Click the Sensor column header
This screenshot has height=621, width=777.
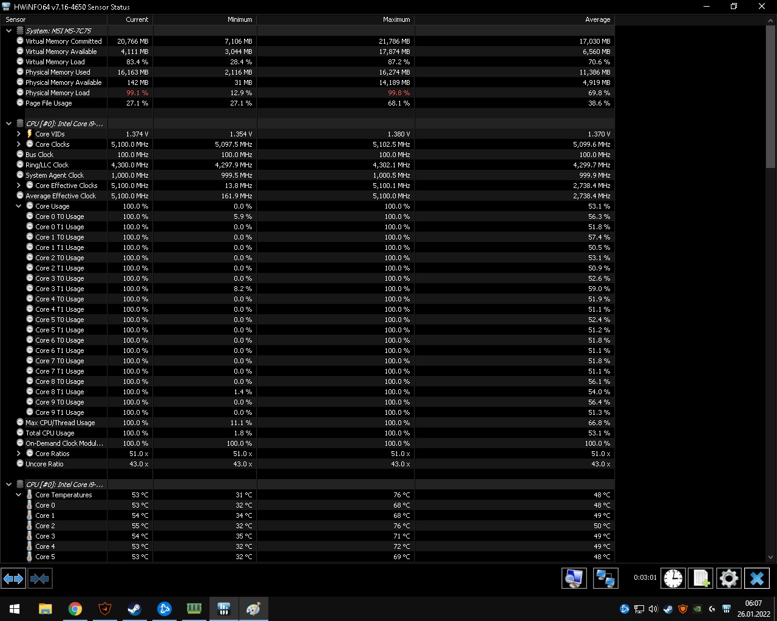53,19
